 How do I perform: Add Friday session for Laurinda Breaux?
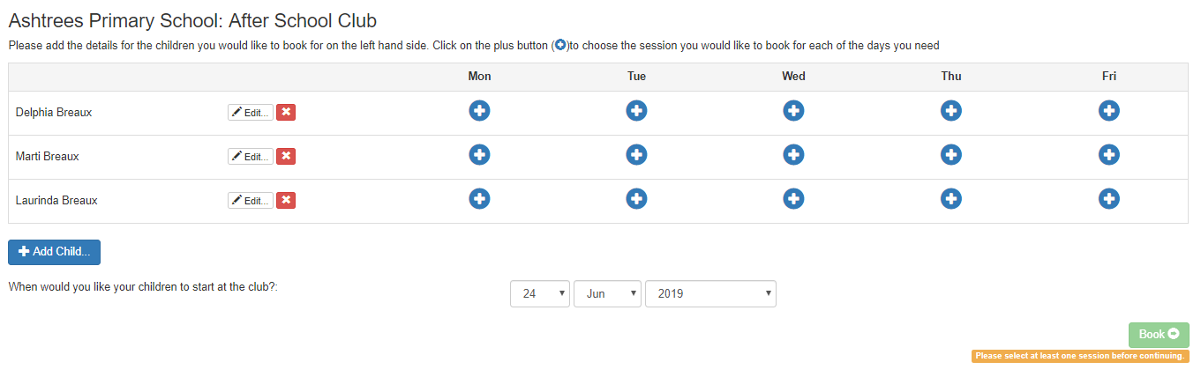coord(1109,199)
